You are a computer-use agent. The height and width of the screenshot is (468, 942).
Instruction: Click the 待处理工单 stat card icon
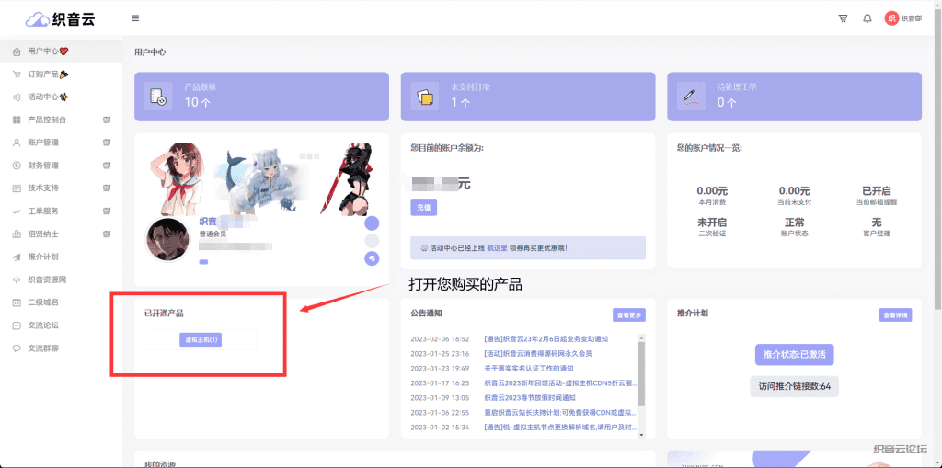coord(691,96)
